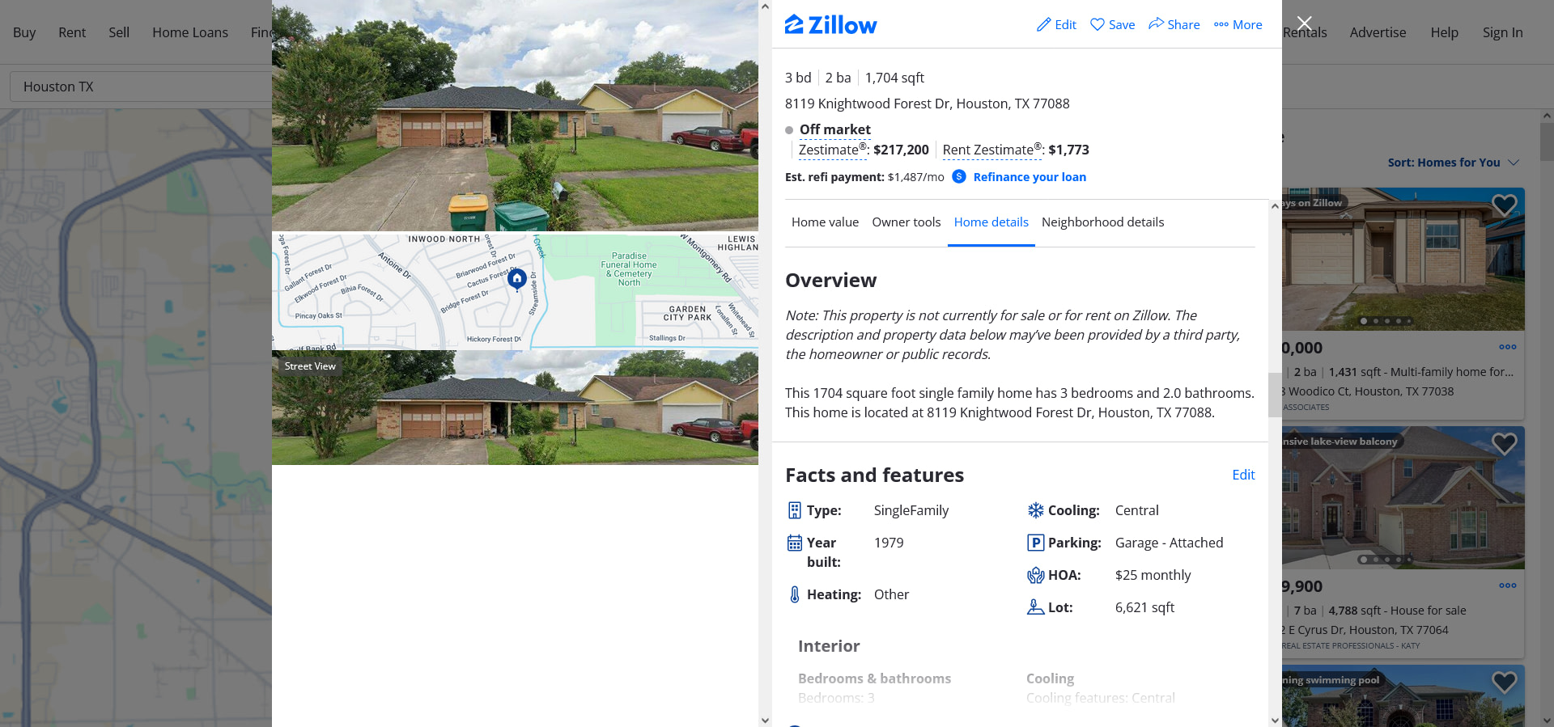Click Edit next to Facts and features
The image size is (1554, 727).
click(1243, 475)
